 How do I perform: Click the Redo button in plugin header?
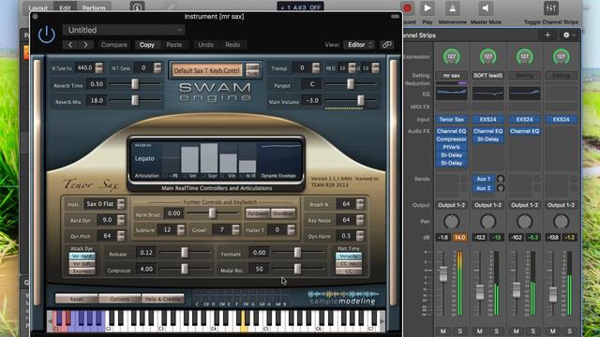coord(232,45)
